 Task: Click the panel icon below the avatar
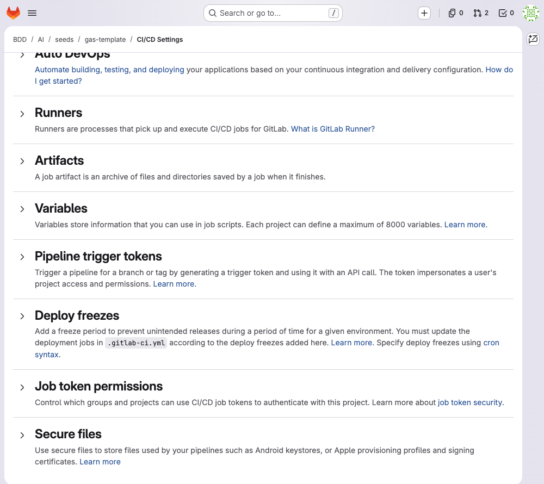(533, 39)
